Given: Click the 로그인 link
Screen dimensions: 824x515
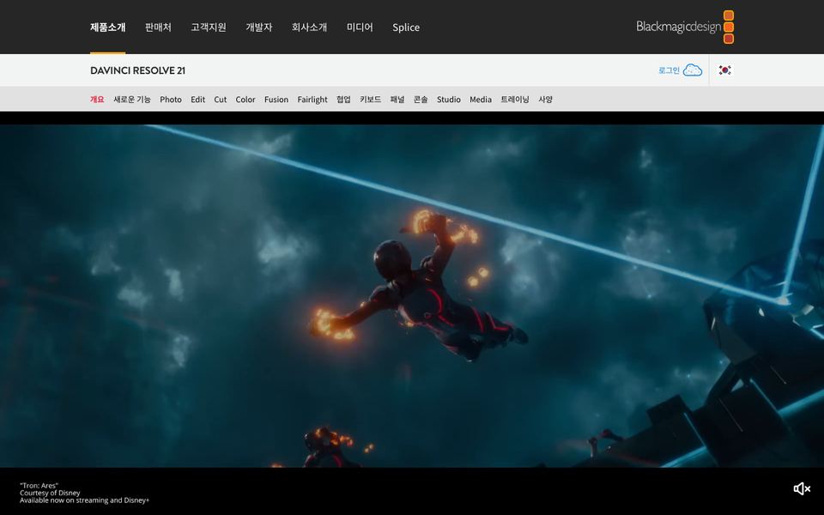Looking at the screenshot, I should click(669, 70).
